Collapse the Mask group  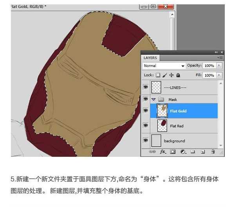(x=154, y=100)
